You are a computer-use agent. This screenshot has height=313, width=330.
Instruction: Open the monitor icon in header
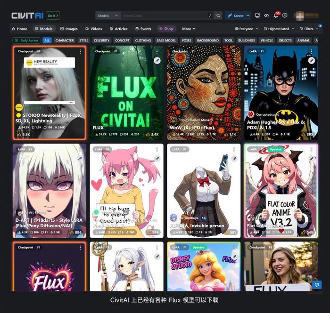click(x=257, y=16)
